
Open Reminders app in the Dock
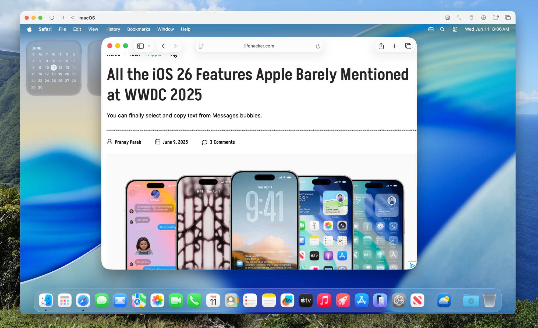(x=250, y=300)
